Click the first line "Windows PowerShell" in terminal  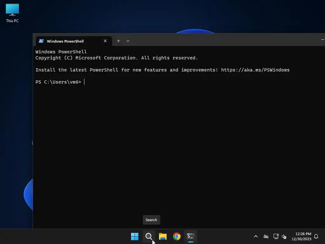(x=61, y=52)
